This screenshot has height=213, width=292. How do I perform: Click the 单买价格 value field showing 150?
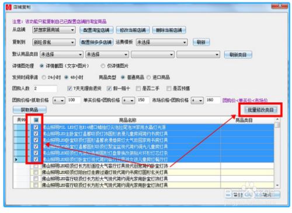pyautogui.click(x=143, y=100)
